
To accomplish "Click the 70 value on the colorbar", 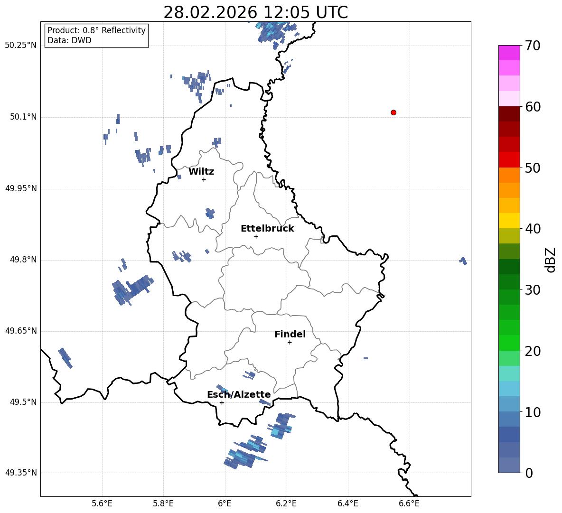I will [532, 46].
